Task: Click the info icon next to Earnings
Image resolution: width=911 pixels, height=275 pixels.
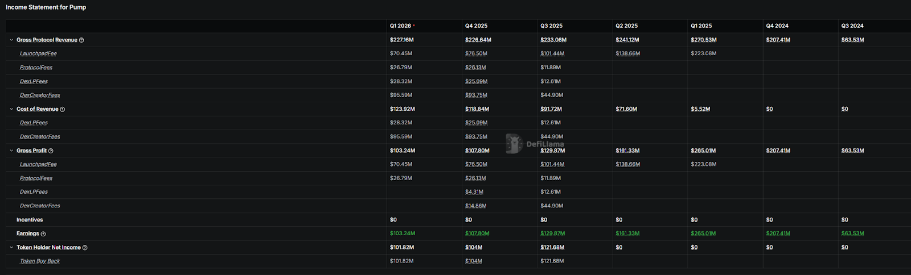Action: [x=43, y=234]
